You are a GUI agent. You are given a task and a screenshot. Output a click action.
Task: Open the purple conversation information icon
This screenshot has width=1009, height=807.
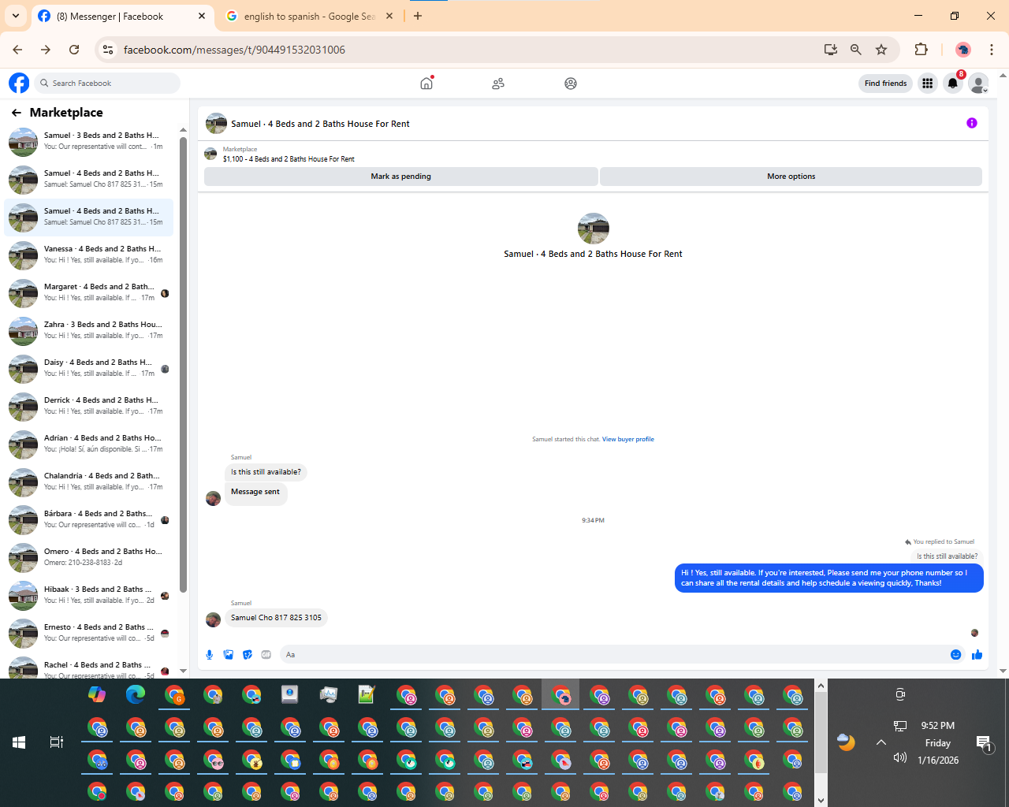(972, 123)
